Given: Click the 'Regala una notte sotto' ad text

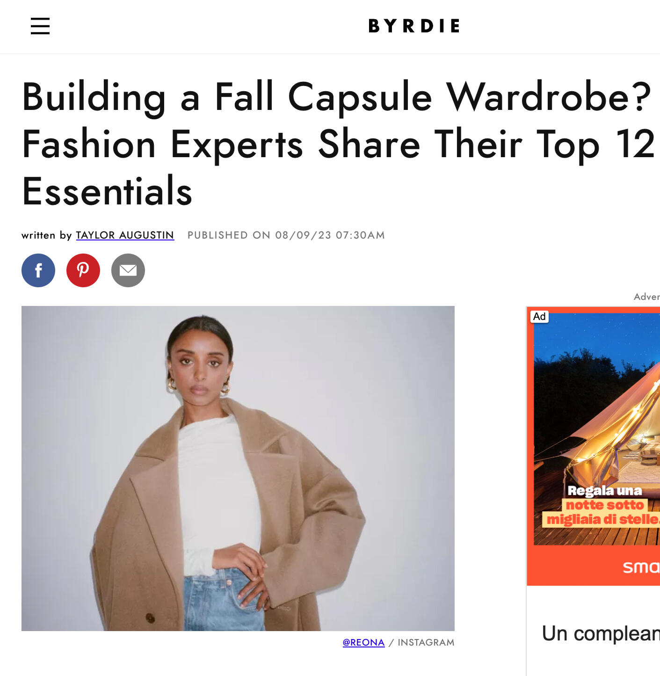Looking at the screenshot, I should (x=604, y=497).
